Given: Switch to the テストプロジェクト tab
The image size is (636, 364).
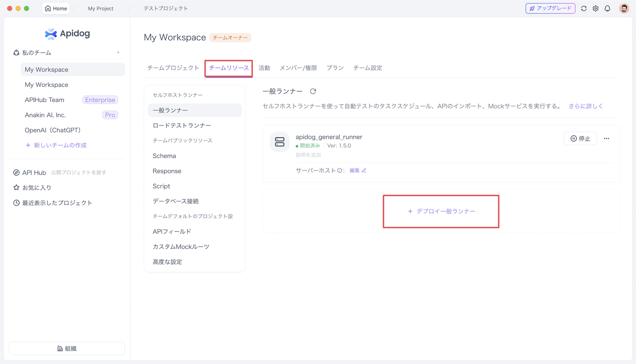Looking at the screenshot, I should point(166,8).
